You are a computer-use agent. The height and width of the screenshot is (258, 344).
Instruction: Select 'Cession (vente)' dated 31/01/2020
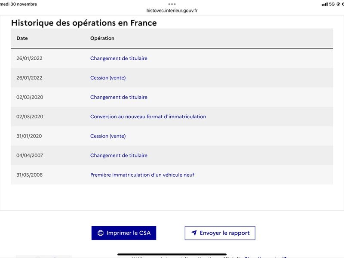pos(108,136)
